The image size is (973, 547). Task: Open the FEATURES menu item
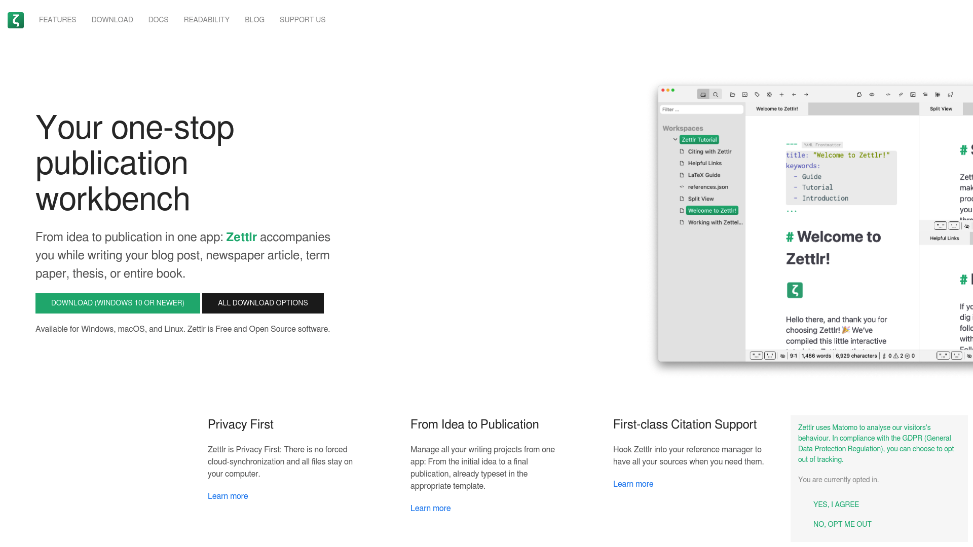[57, 20]
